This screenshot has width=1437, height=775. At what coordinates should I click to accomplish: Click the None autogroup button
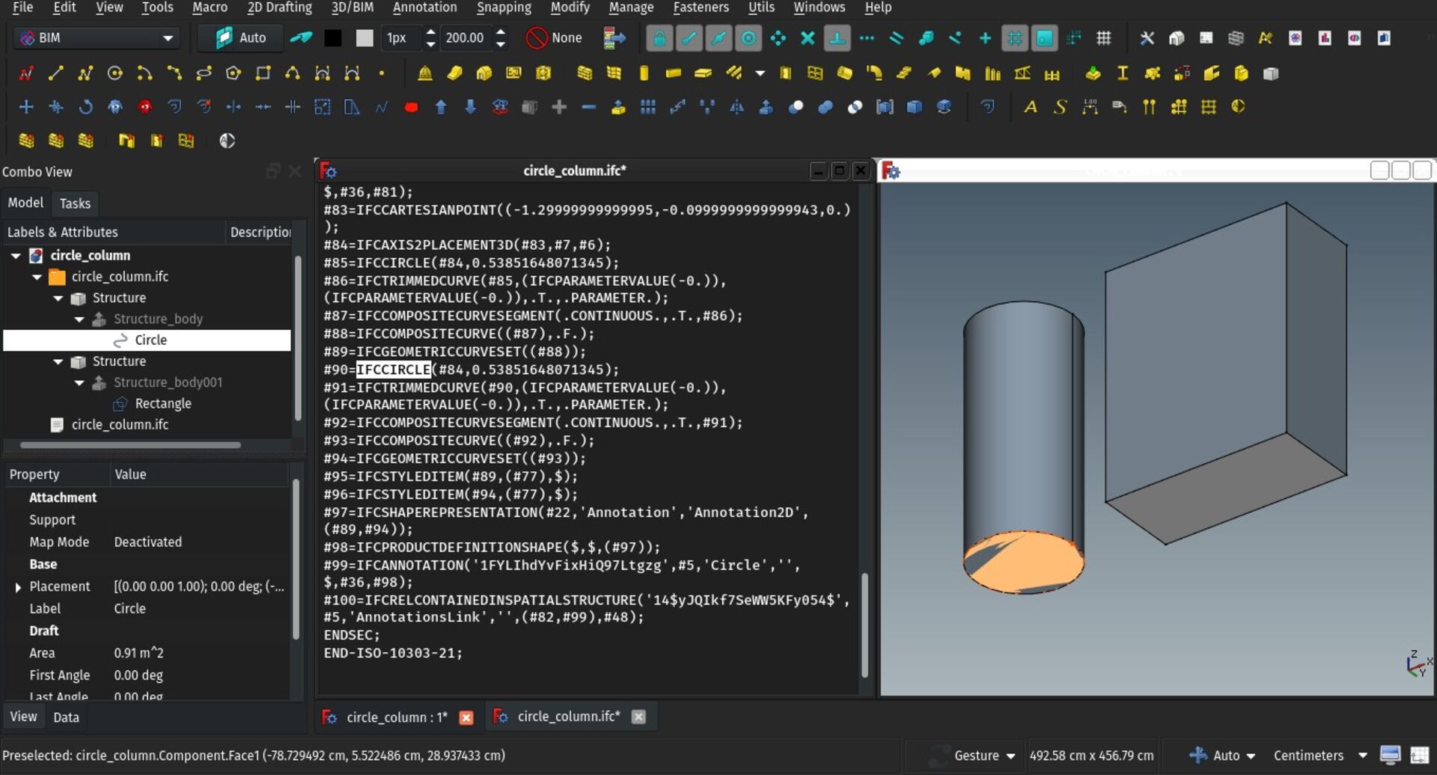point(554,37)
